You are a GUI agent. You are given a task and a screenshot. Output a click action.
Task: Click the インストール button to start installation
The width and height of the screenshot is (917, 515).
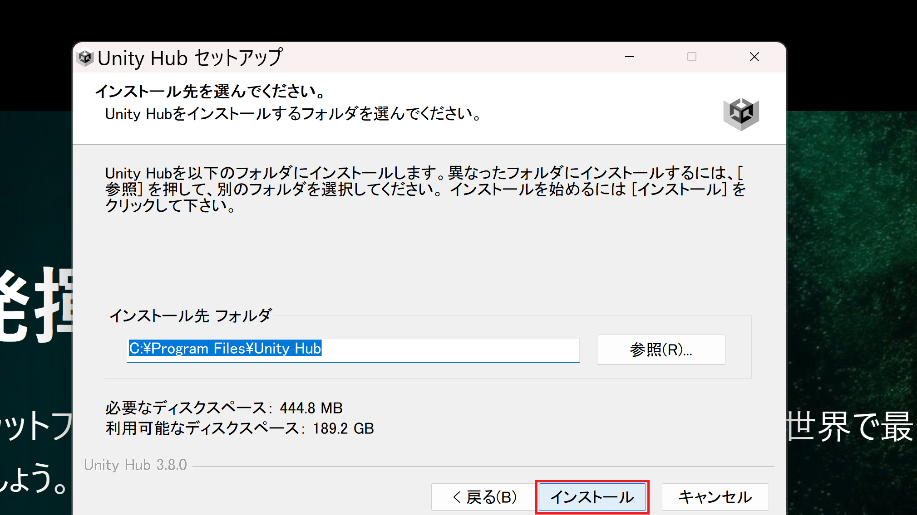[x=592, y=497]
